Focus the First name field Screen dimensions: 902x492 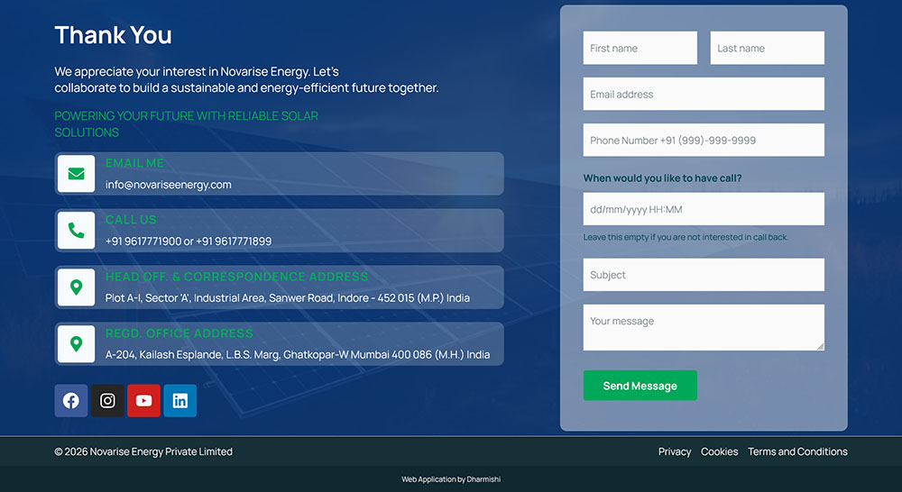pos(640,48)
